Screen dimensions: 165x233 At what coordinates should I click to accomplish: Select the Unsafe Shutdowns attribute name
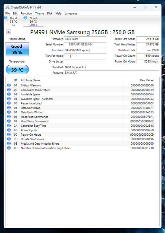(32, 139)
